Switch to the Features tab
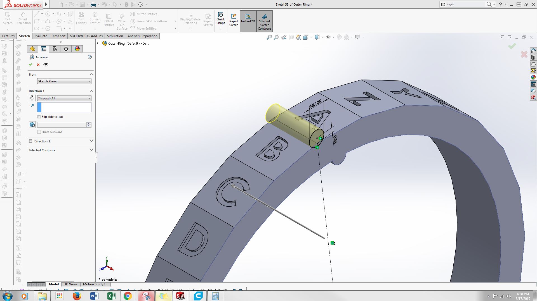The width and height of the screenshot is (537, 301). coord(8,36)
